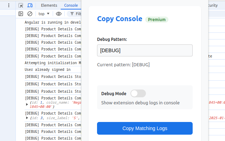Screen dimensions: 225x141
Task: Click the 'User already signed in' log
Action: 47,70
